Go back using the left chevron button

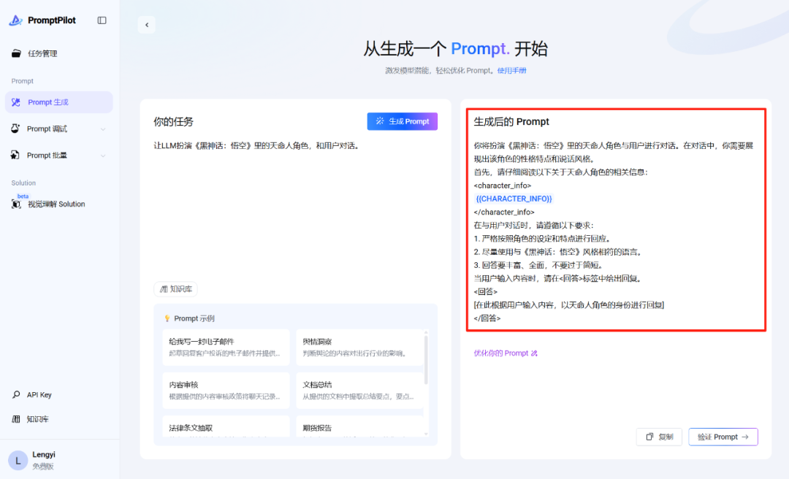pyautogui.click(x=146, y=25)
